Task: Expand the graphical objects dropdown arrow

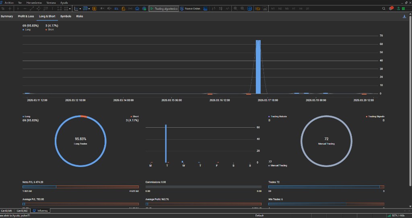Action: 70,8
